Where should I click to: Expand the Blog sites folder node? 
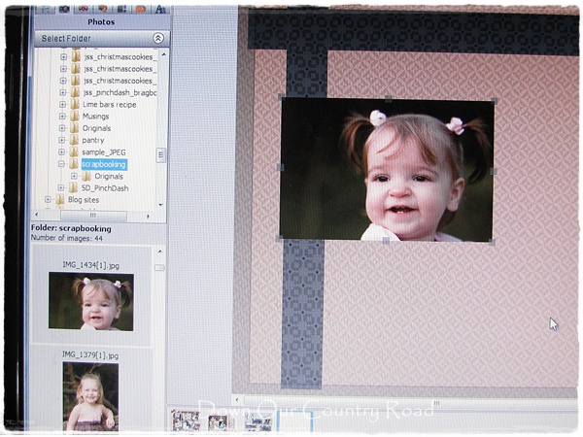pyautogui.click(x=48, y=199)
